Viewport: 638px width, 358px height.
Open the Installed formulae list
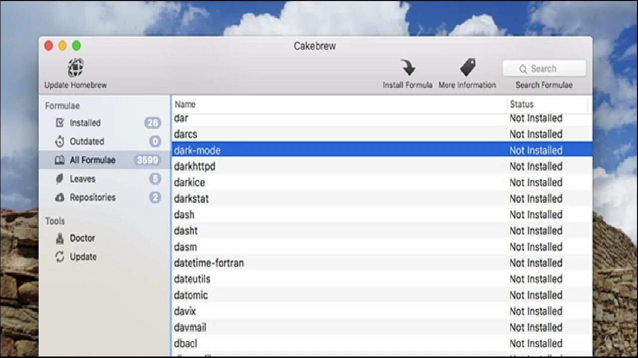pyautogui.click(x=85, y=123)
